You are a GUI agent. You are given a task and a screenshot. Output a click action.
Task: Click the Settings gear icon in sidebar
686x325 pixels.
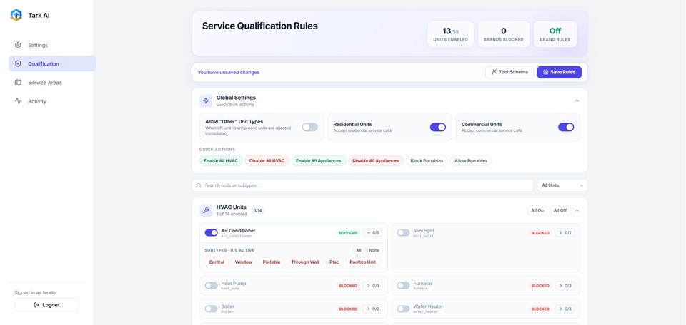pos(18,45)
